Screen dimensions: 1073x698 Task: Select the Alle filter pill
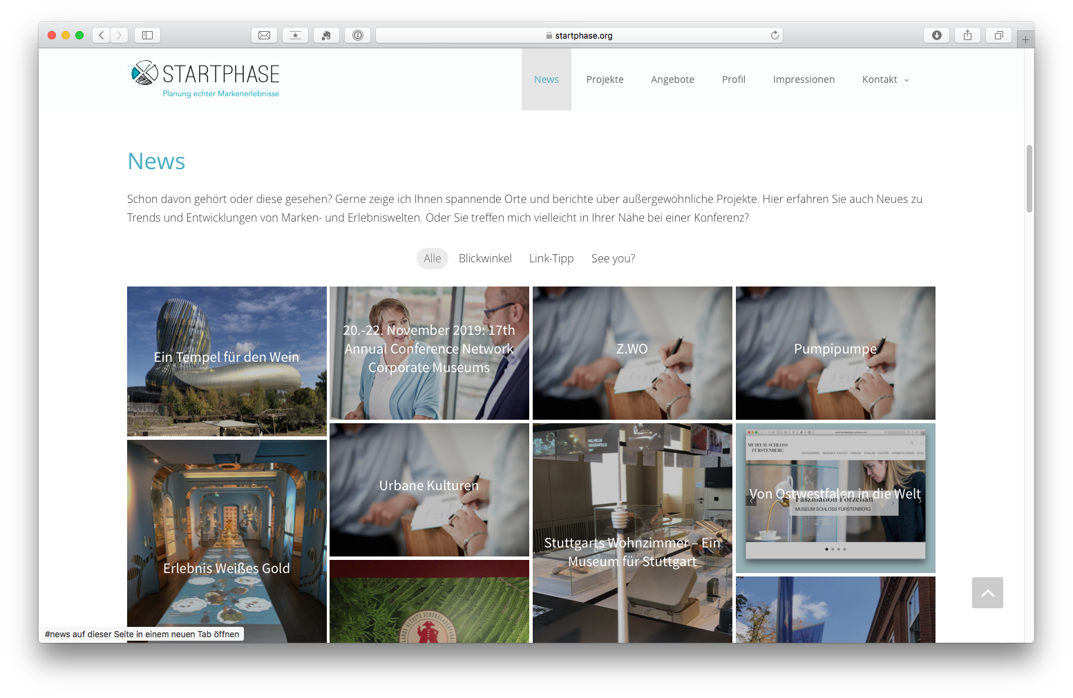(433, 258)
